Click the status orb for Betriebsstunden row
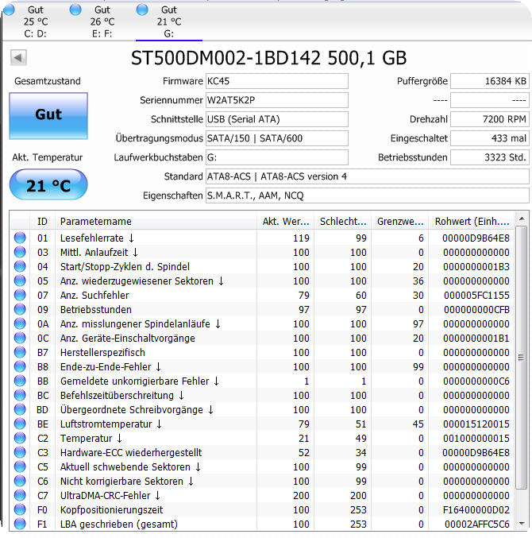532x538 pixels. [20, 310]
